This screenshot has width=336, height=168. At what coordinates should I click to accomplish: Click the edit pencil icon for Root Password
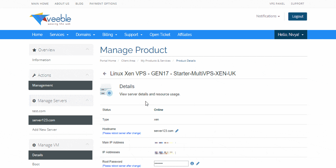click(x=198, y=163)
